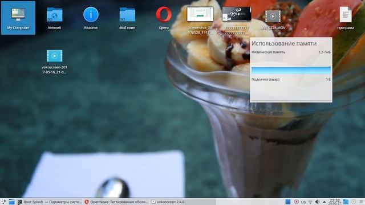Expand hidden tray icons arrow

(x=324, y=202)
